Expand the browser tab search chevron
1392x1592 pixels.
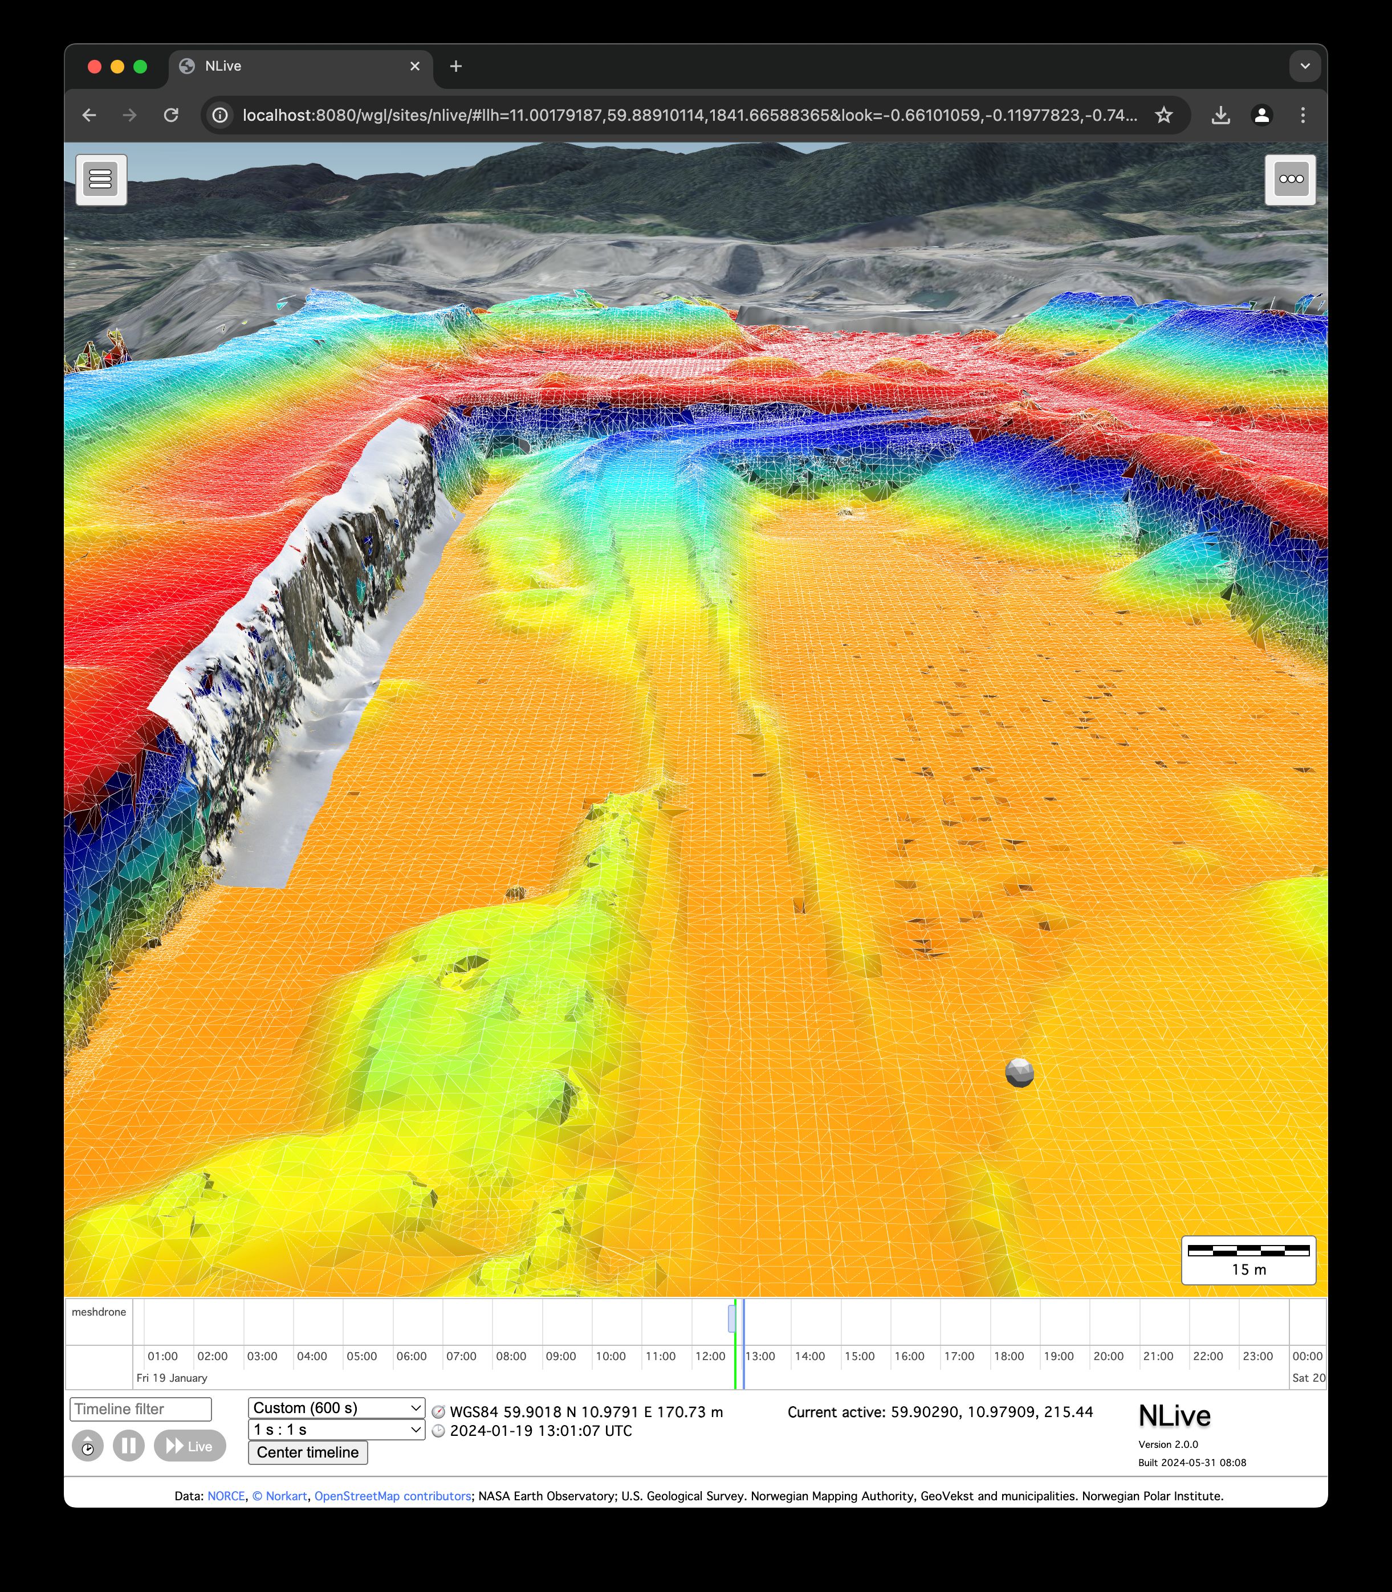click(x=1305, y=66)
